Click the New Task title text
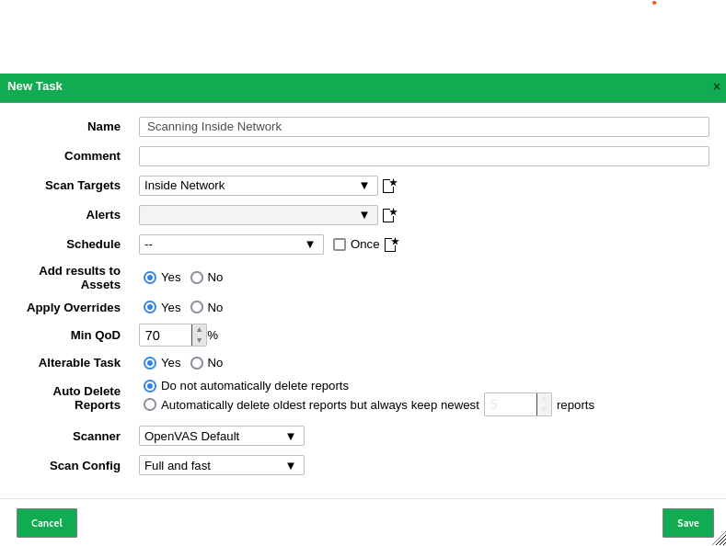Screen dimensions: 726x546 click(x=35, y=86)
